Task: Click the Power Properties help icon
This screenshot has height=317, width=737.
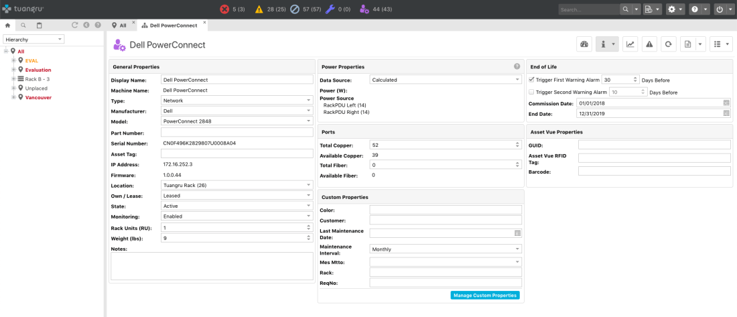Action: click(517, 67)
